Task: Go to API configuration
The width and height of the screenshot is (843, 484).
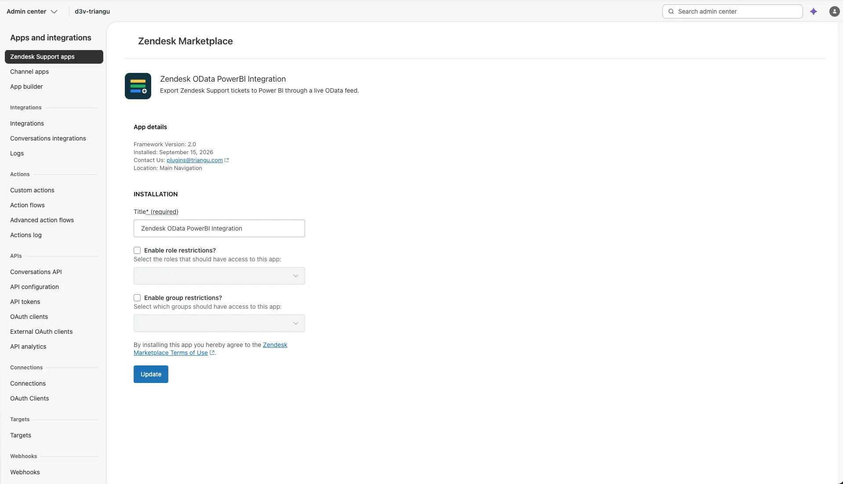Action: pyautogui.click(x=34, y=287)
